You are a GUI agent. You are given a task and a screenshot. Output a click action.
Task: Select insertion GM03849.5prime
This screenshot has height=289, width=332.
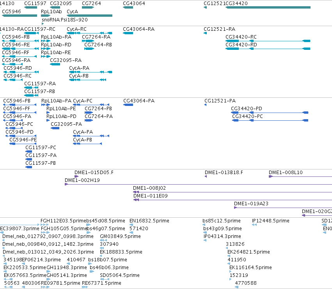point(120,236)
